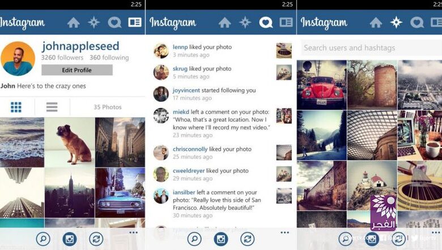This screenshot has height=250, width=442.
Task: Tap the refresh icon on middle screen bottom bar
Action: (x=248, y=239)
